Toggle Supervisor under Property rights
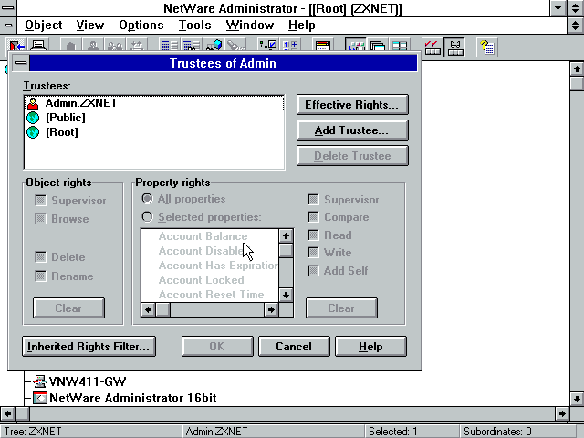Image resolution: width=584 pixels, height=438 pixels. coord(314,199)
